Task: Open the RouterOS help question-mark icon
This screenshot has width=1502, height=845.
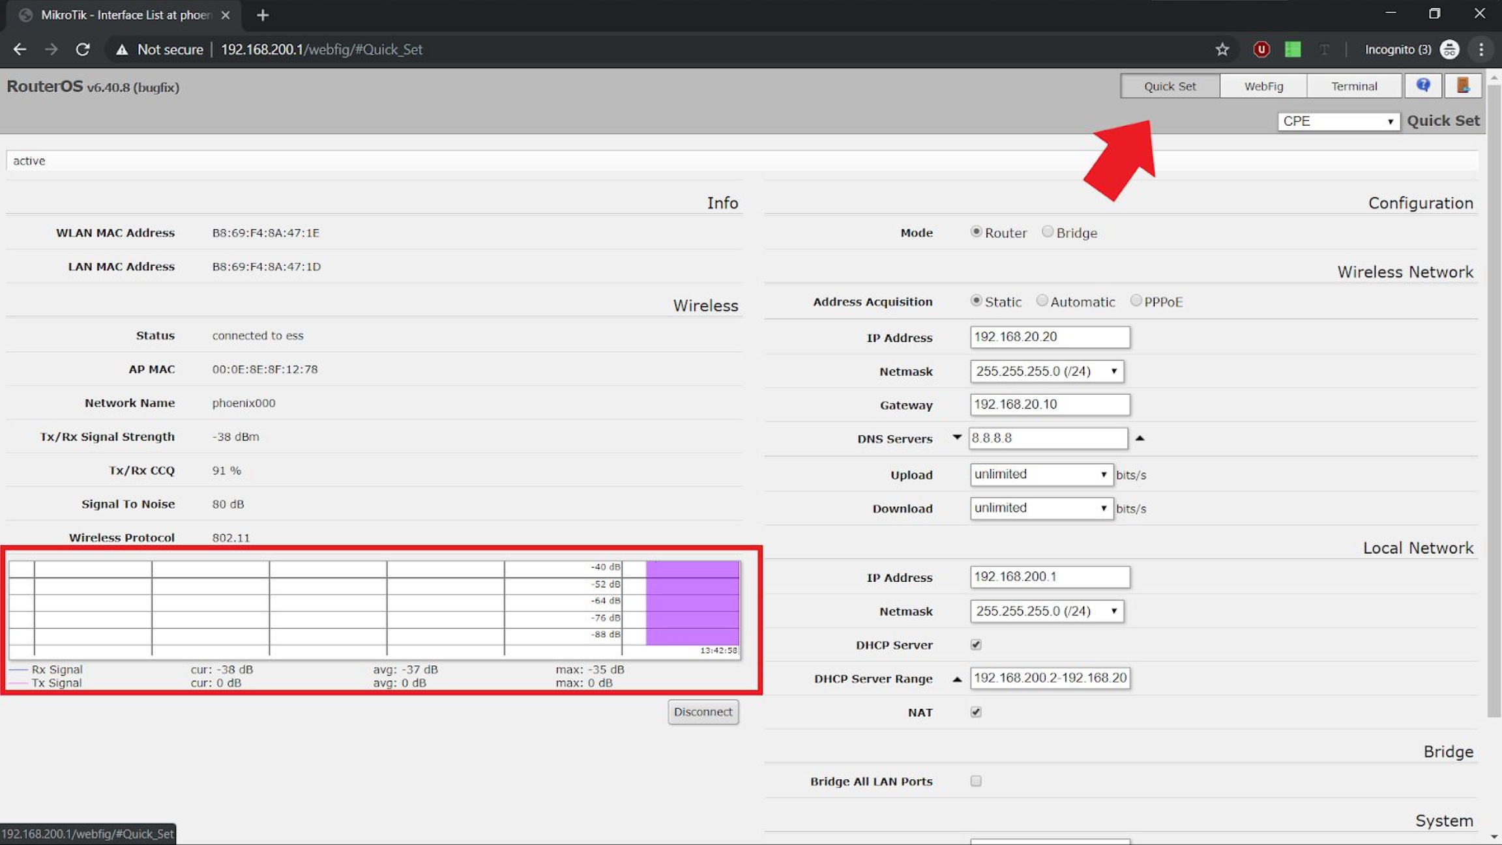Action: tap(1423, 85)
